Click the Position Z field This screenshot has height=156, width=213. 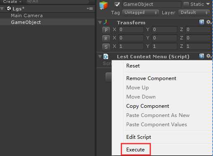tap(198, 29)
